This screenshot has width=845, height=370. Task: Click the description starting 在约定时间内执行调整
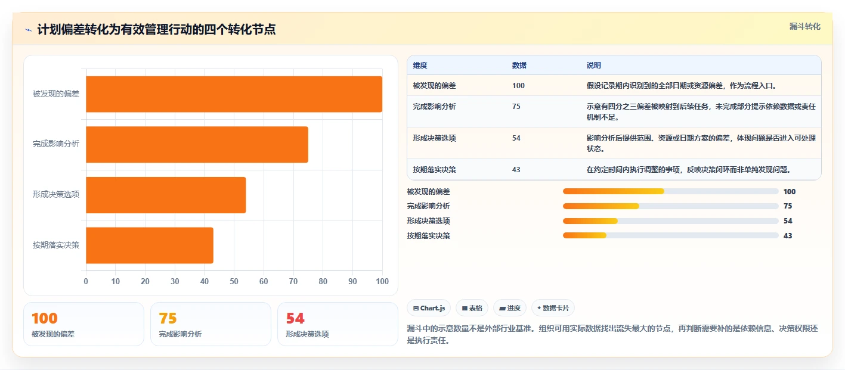tap(689, 170)
